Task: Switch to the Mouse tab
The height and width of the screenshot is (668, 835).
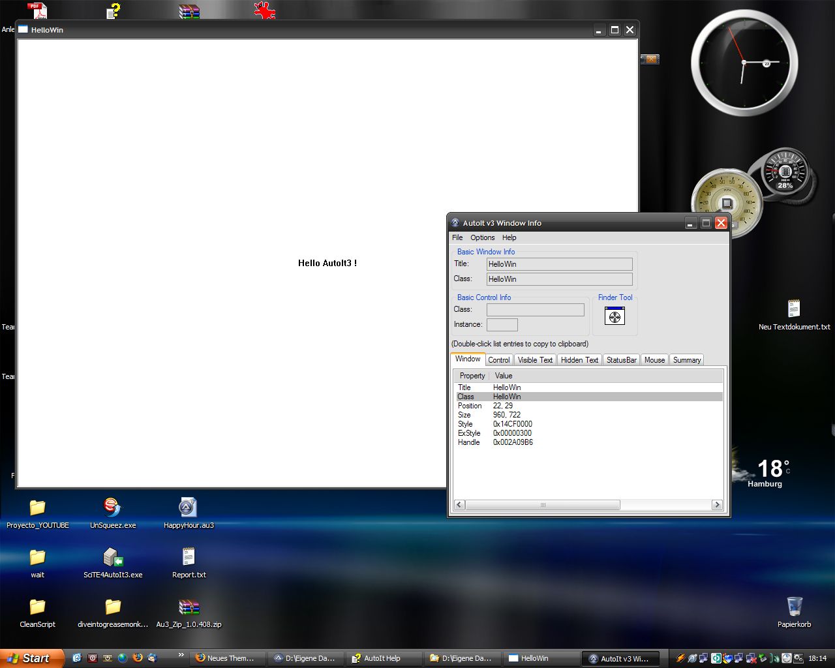Action: 654,360
